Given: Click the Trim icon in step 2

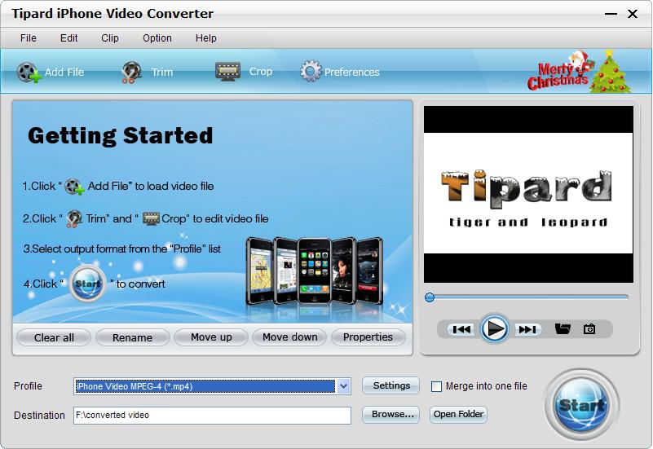Looking at the screenshot, I should pyautogui.click(x=74, y=219).
